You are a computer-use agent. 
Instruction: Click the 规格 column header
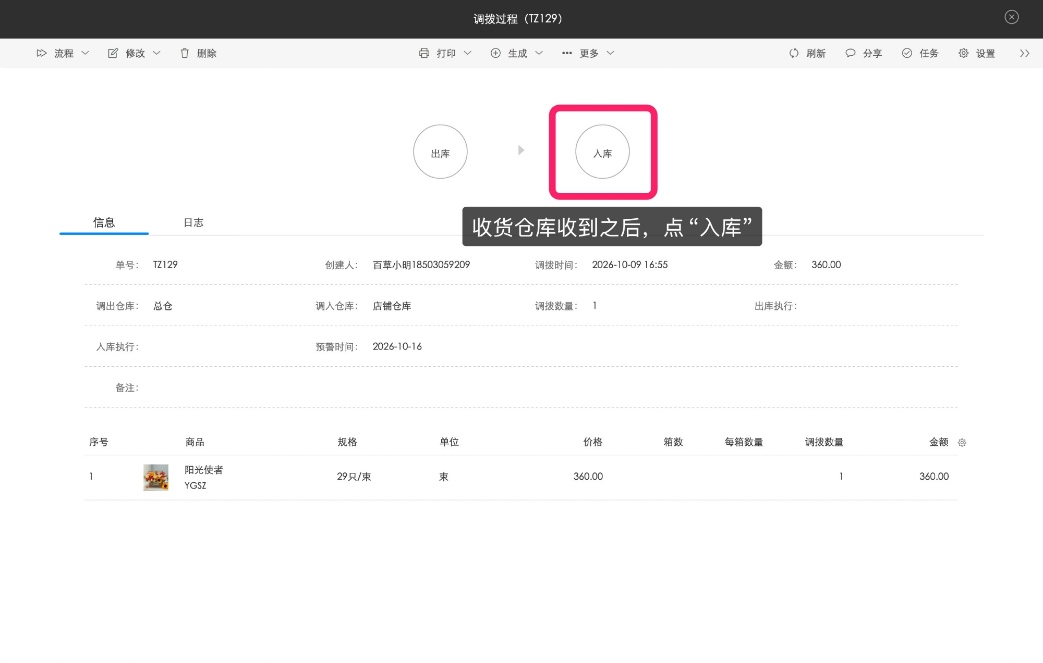click(x=347, y=442)
